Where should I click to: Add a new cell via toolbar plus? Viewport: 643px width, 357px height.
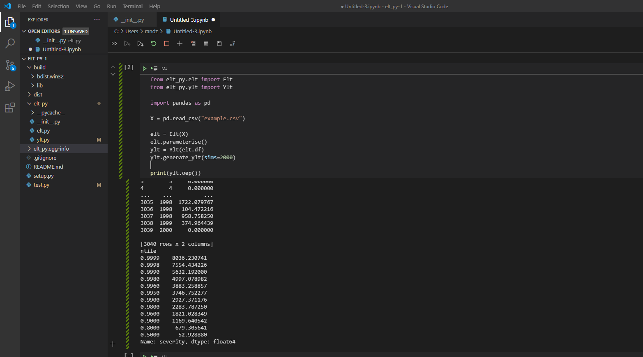pos(180,43)
